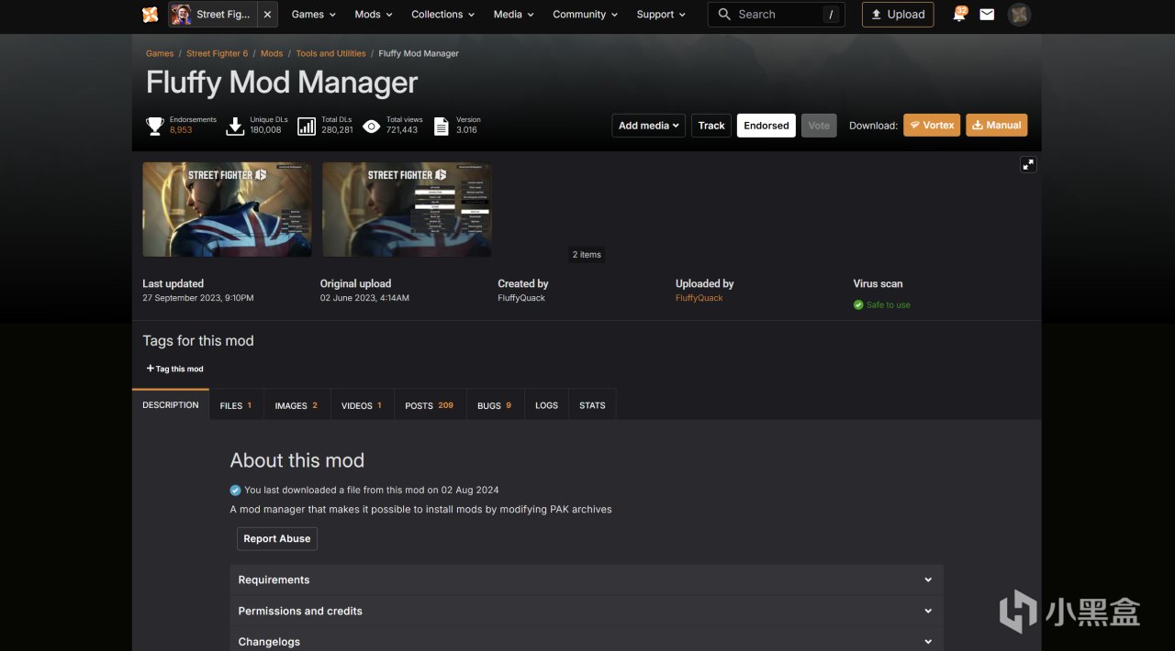Open Tools and Utilities breadcrumb
The image size is (1175, 651).
(x=330, y=53)
